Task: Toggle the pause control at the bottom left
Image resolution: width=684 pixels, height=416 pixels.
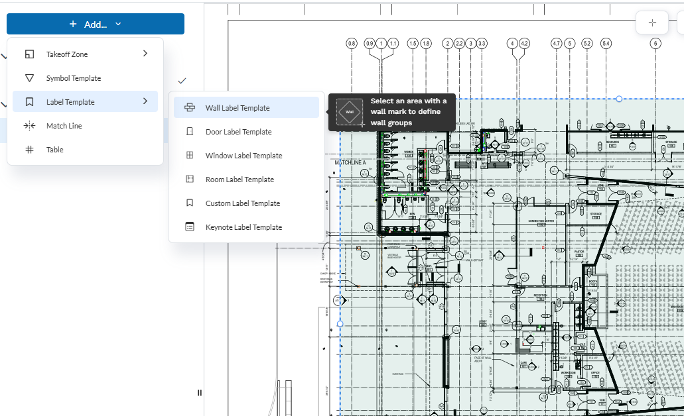Action: pos(199,392)
